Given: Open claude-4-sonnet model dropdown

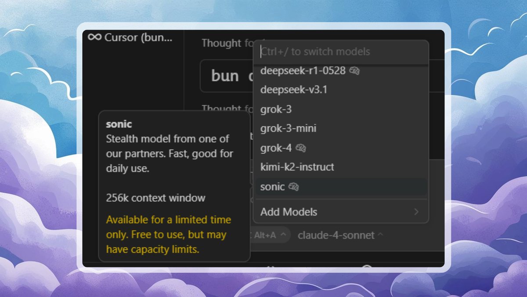Looking at the screenshot, I should (x=340, y=235).
